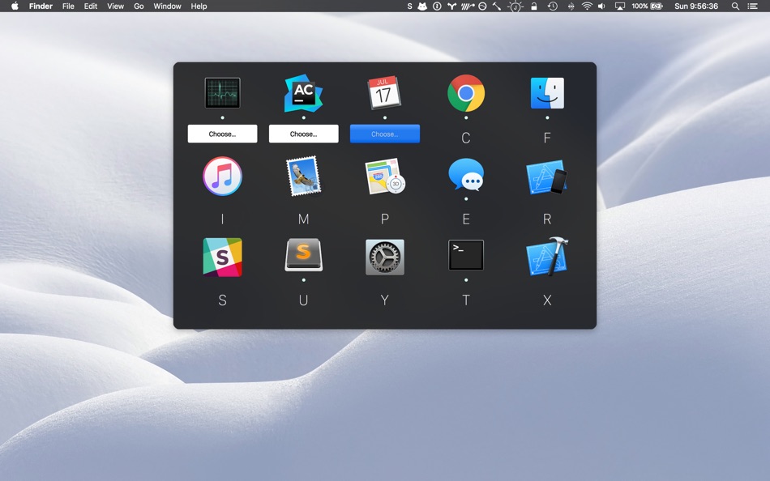Image resolution: width=770 pixels, height=481 pixels.
Task: Click the M shortcut letter under Mail
Action: pyautogui.click(x=303, y=219)
